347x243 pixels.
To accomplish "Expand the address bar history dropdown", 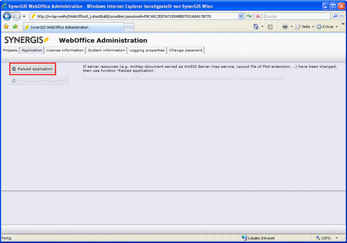I will pos(241,16).
